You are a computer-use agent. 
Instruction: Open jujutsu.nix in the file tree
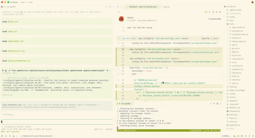point(235,55)
